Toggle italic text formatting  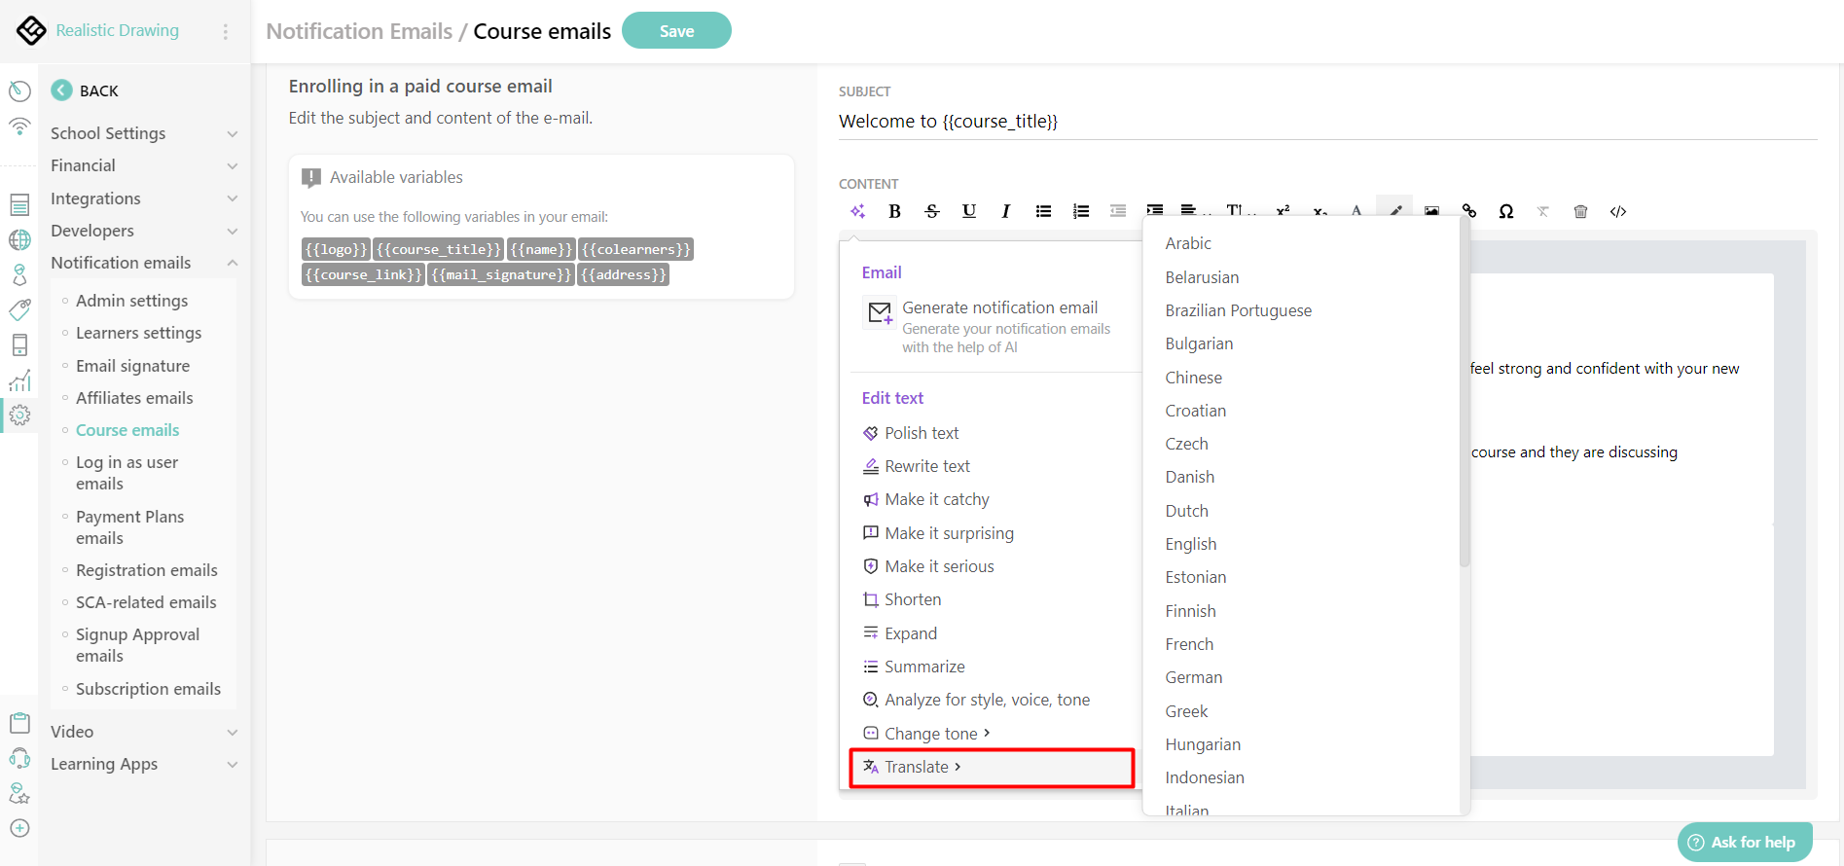[1005, 211]
